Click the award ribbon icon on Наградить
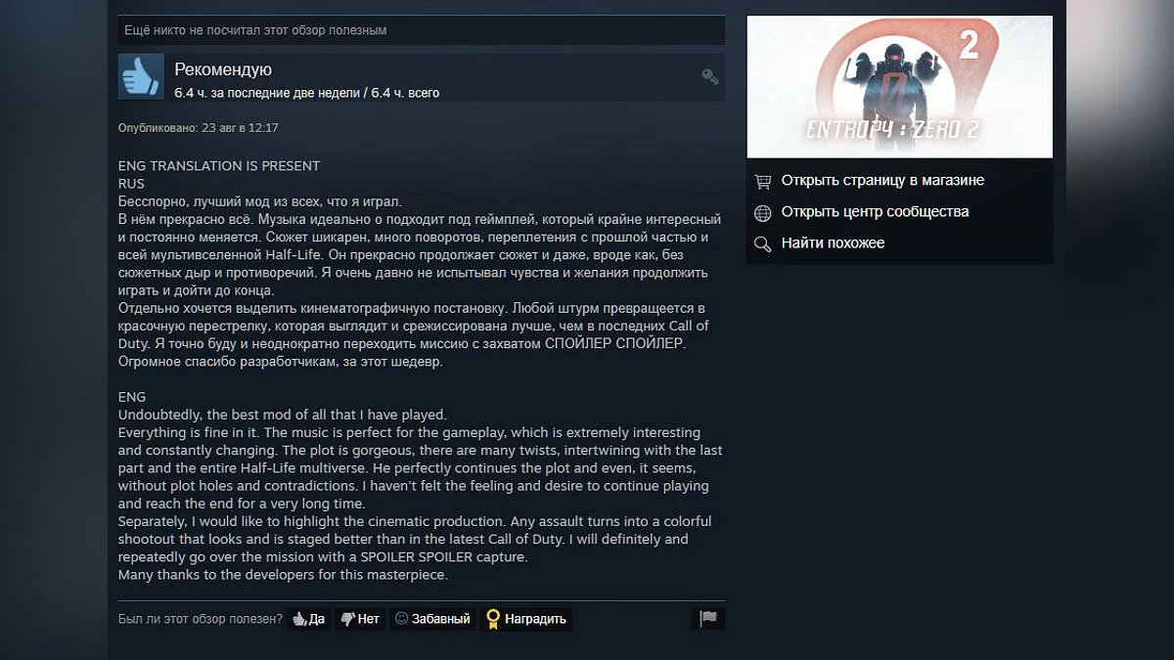Viewport: 1174px width, 660px height. point(493,619)
